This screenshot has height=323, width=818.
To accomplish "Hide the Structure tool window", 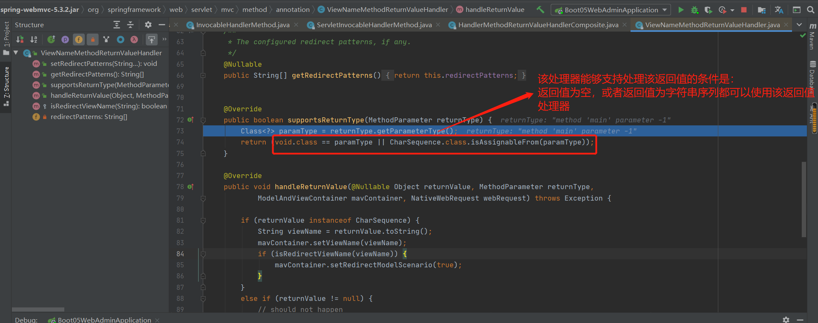I will [x=162, y=25].
